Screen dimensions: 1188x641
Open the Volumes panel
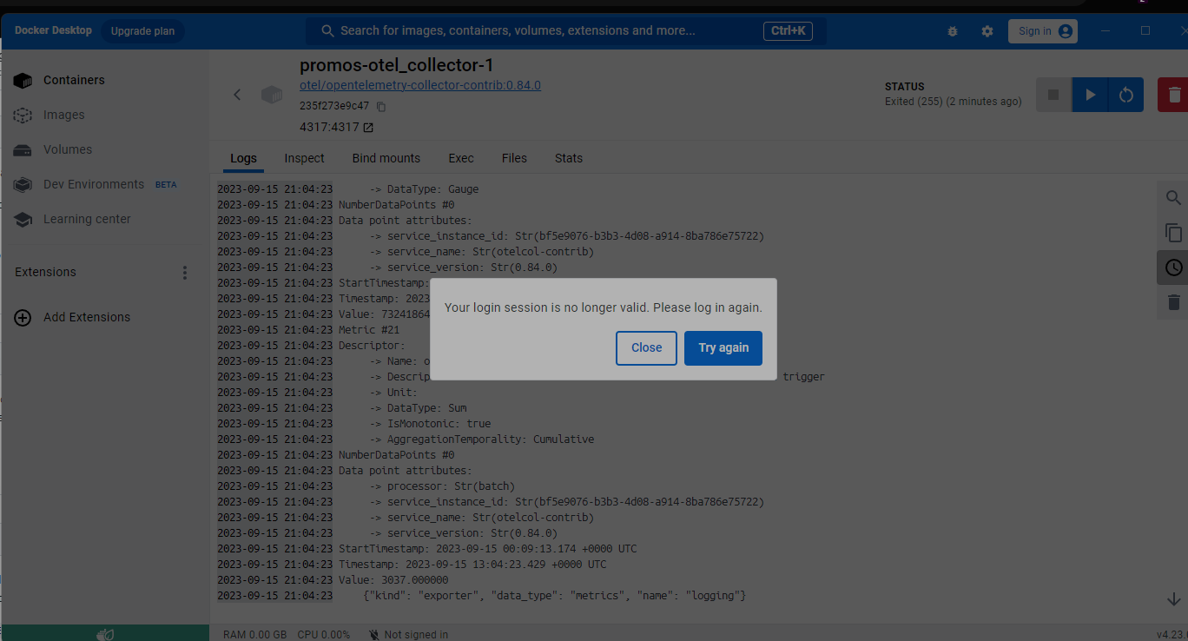pyautogui.click(x=68, y=149)
